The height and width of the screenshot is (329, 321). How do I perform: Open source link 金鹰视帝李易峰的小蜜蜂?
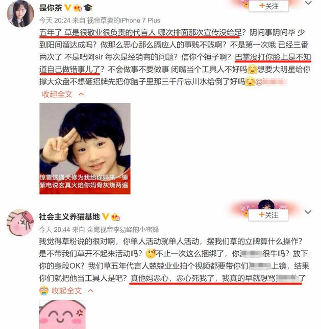click(123, 230)
